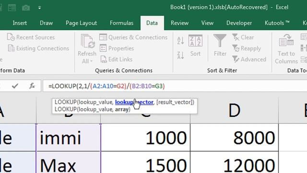Click the Existing Connections label
Viewport: 307px width, 173px height.
point(43,48)
